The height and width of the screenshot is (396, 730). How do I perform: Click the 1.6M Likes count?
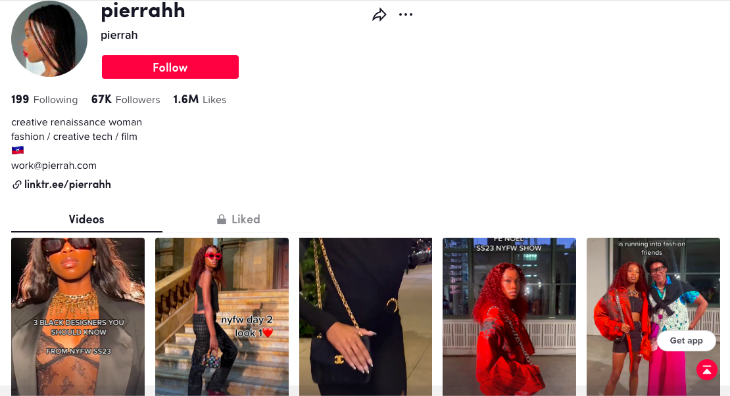[x=200, y=99]
